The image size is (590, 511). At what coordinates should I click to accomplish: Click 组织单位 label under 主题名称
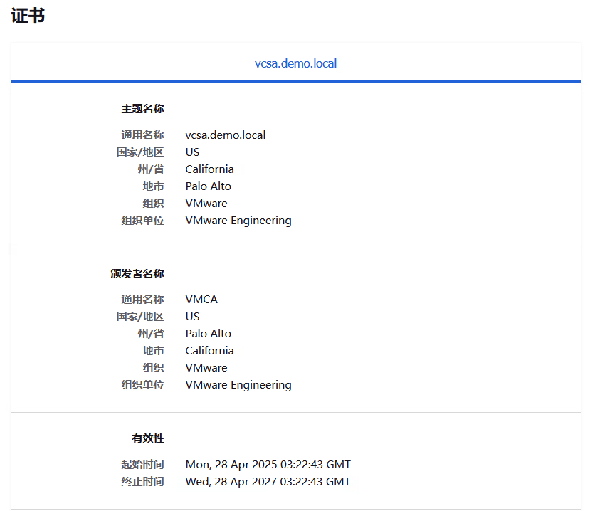tap(142, 220)
